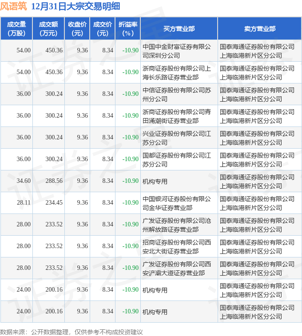Viewport: 302px width, 336px height.
Task: Click 28.00 in the 广发西安浐灞大道 row
Action: click(x=24, y=268)
